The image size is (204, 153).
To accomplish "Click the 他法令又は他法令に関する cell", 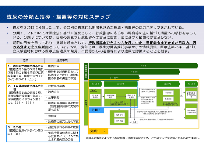I will pyautogui.click(x=62, y=136).
